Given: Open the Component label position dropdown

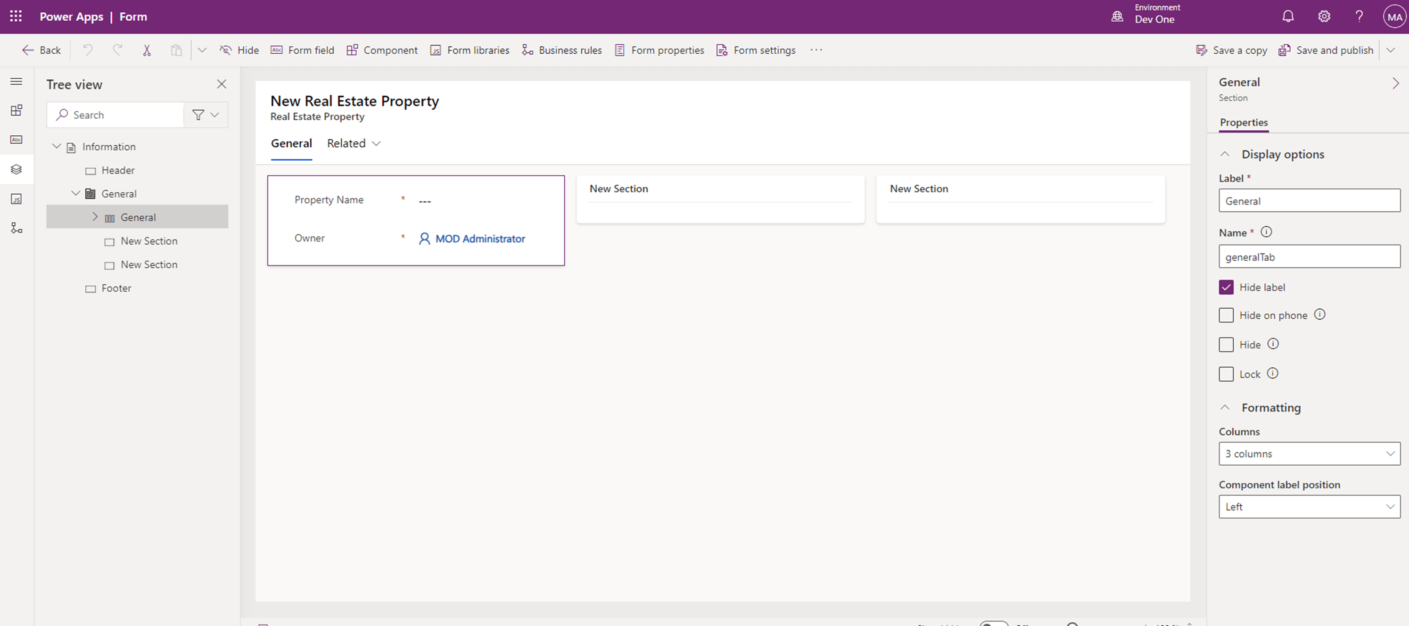Looking at the screenshot, I should 1309,506.
